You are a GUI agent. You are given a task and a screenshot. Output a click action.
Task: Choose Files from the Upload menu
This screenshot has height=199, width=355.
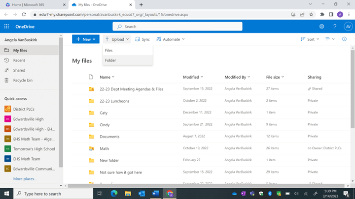click(109, 51)
